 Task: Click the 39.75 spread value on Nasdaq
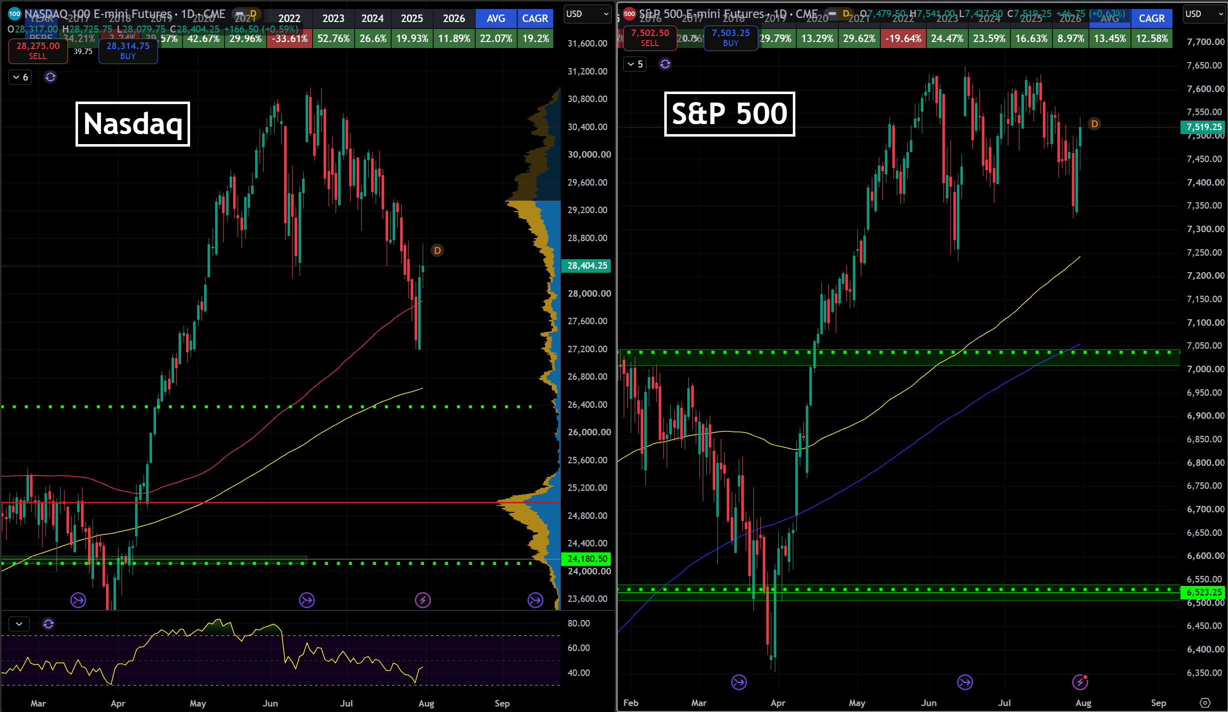tap(83, 51)
